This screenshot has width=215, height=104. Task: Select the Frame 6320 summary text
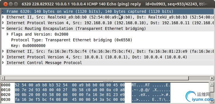[90, 11]
